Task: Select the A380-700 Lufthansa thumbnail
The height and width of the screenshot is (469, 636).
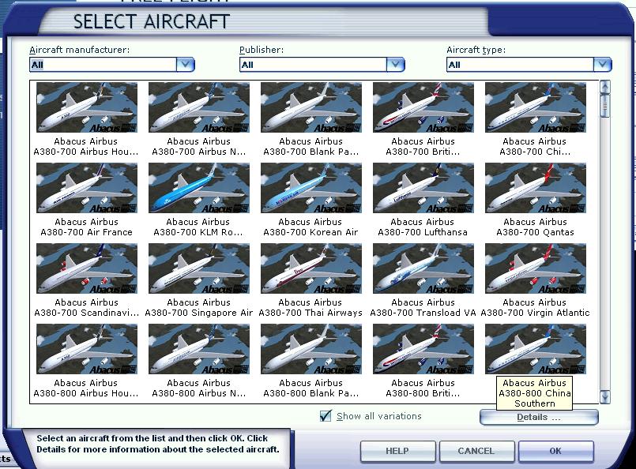Action: pos(423,188)
